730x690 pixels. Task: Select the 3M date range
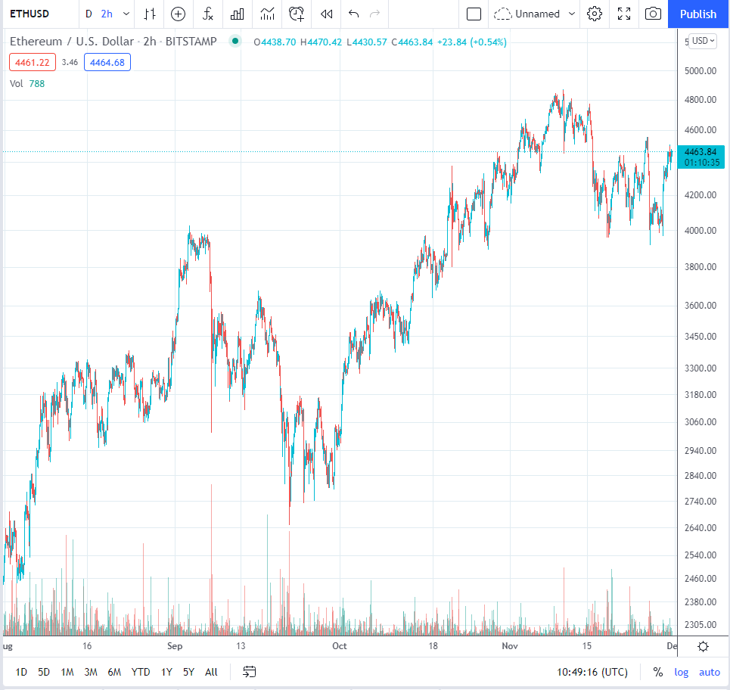91,672
